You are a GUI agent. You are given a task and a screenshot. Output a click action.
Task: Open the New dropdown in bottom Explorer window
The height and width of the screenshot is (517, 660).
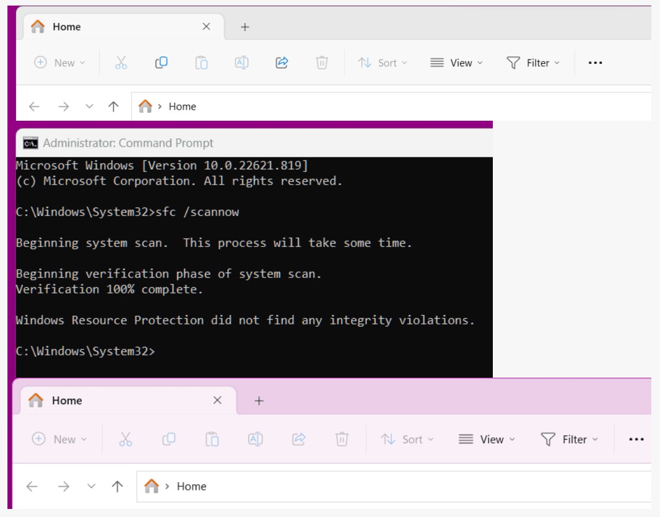coord(60,439)
